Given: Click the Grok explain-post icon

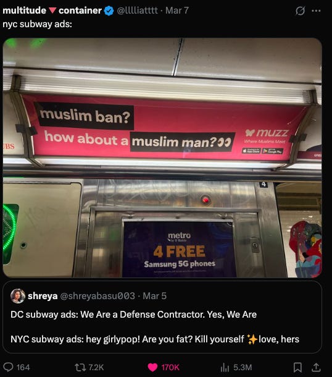Looking at the screenshot, I should (300, 11).
